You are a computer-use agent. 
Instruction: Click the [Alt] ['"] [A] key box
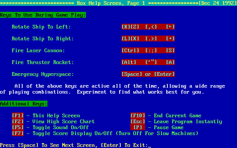point(148,62)
